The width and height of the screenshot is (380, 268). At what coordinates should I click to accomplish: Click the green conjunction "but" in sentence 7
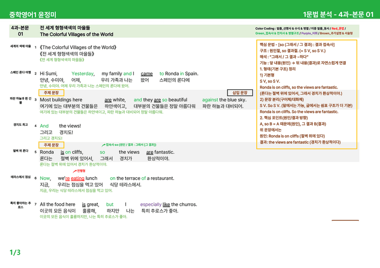coord(110,204)
